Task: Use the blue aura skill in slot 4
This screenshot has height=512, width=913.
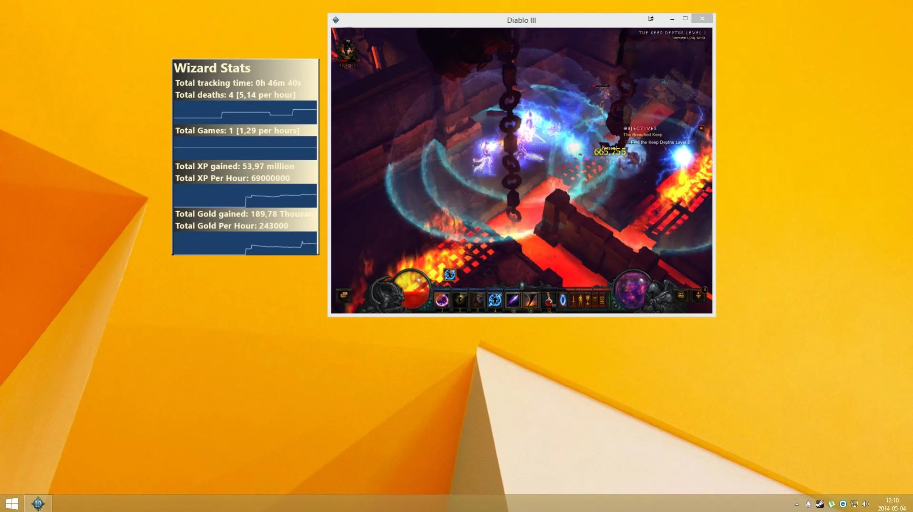Action: (x=495, y=300)
